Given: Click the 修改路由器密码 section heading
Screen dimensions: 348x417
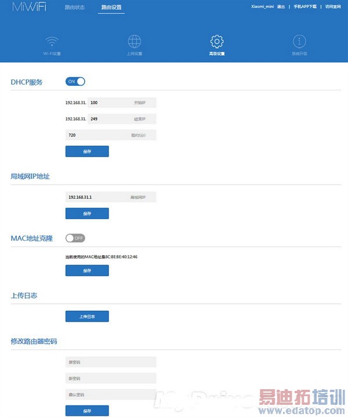Looking at the screenshot, I should pyautogui.click(x=34, y=341).
